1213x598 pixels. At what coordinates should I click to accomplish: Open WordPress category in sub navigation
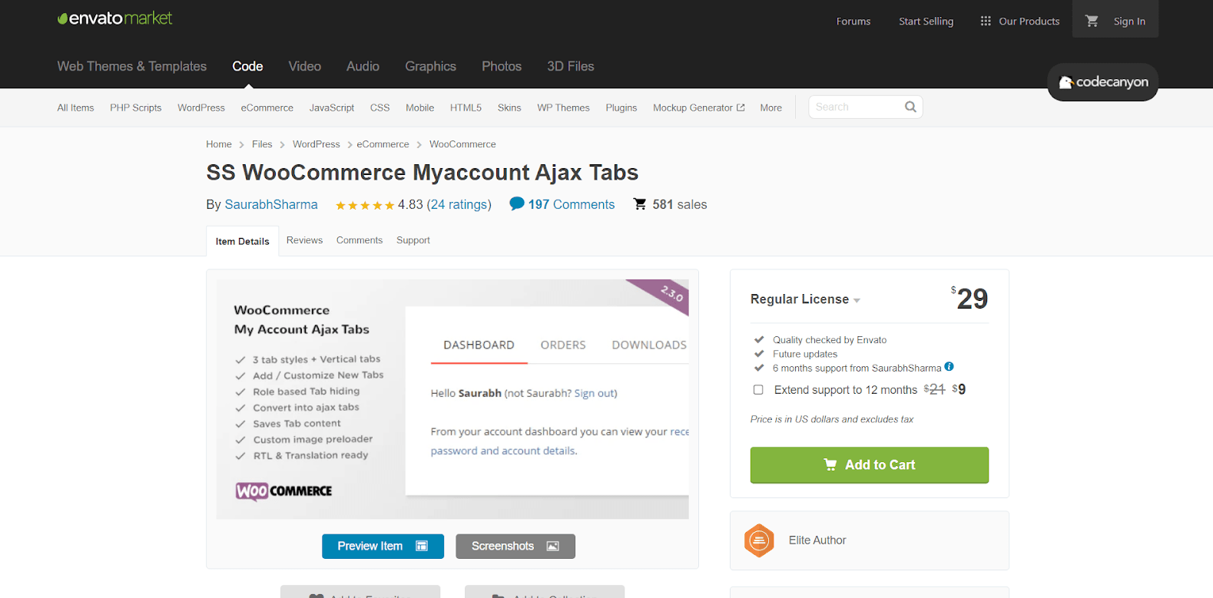201,107
